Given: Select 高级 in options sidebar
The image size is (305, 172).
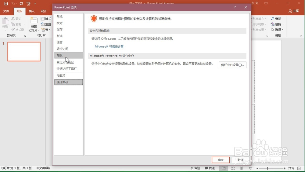Looking at the screenshot, I should pyautogui.click(x=68, y=55).
